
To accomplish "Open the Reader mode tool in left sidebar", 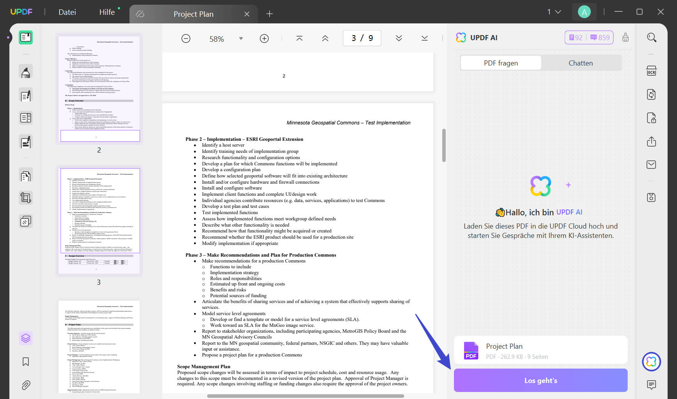I will click(x=26, y=37).
